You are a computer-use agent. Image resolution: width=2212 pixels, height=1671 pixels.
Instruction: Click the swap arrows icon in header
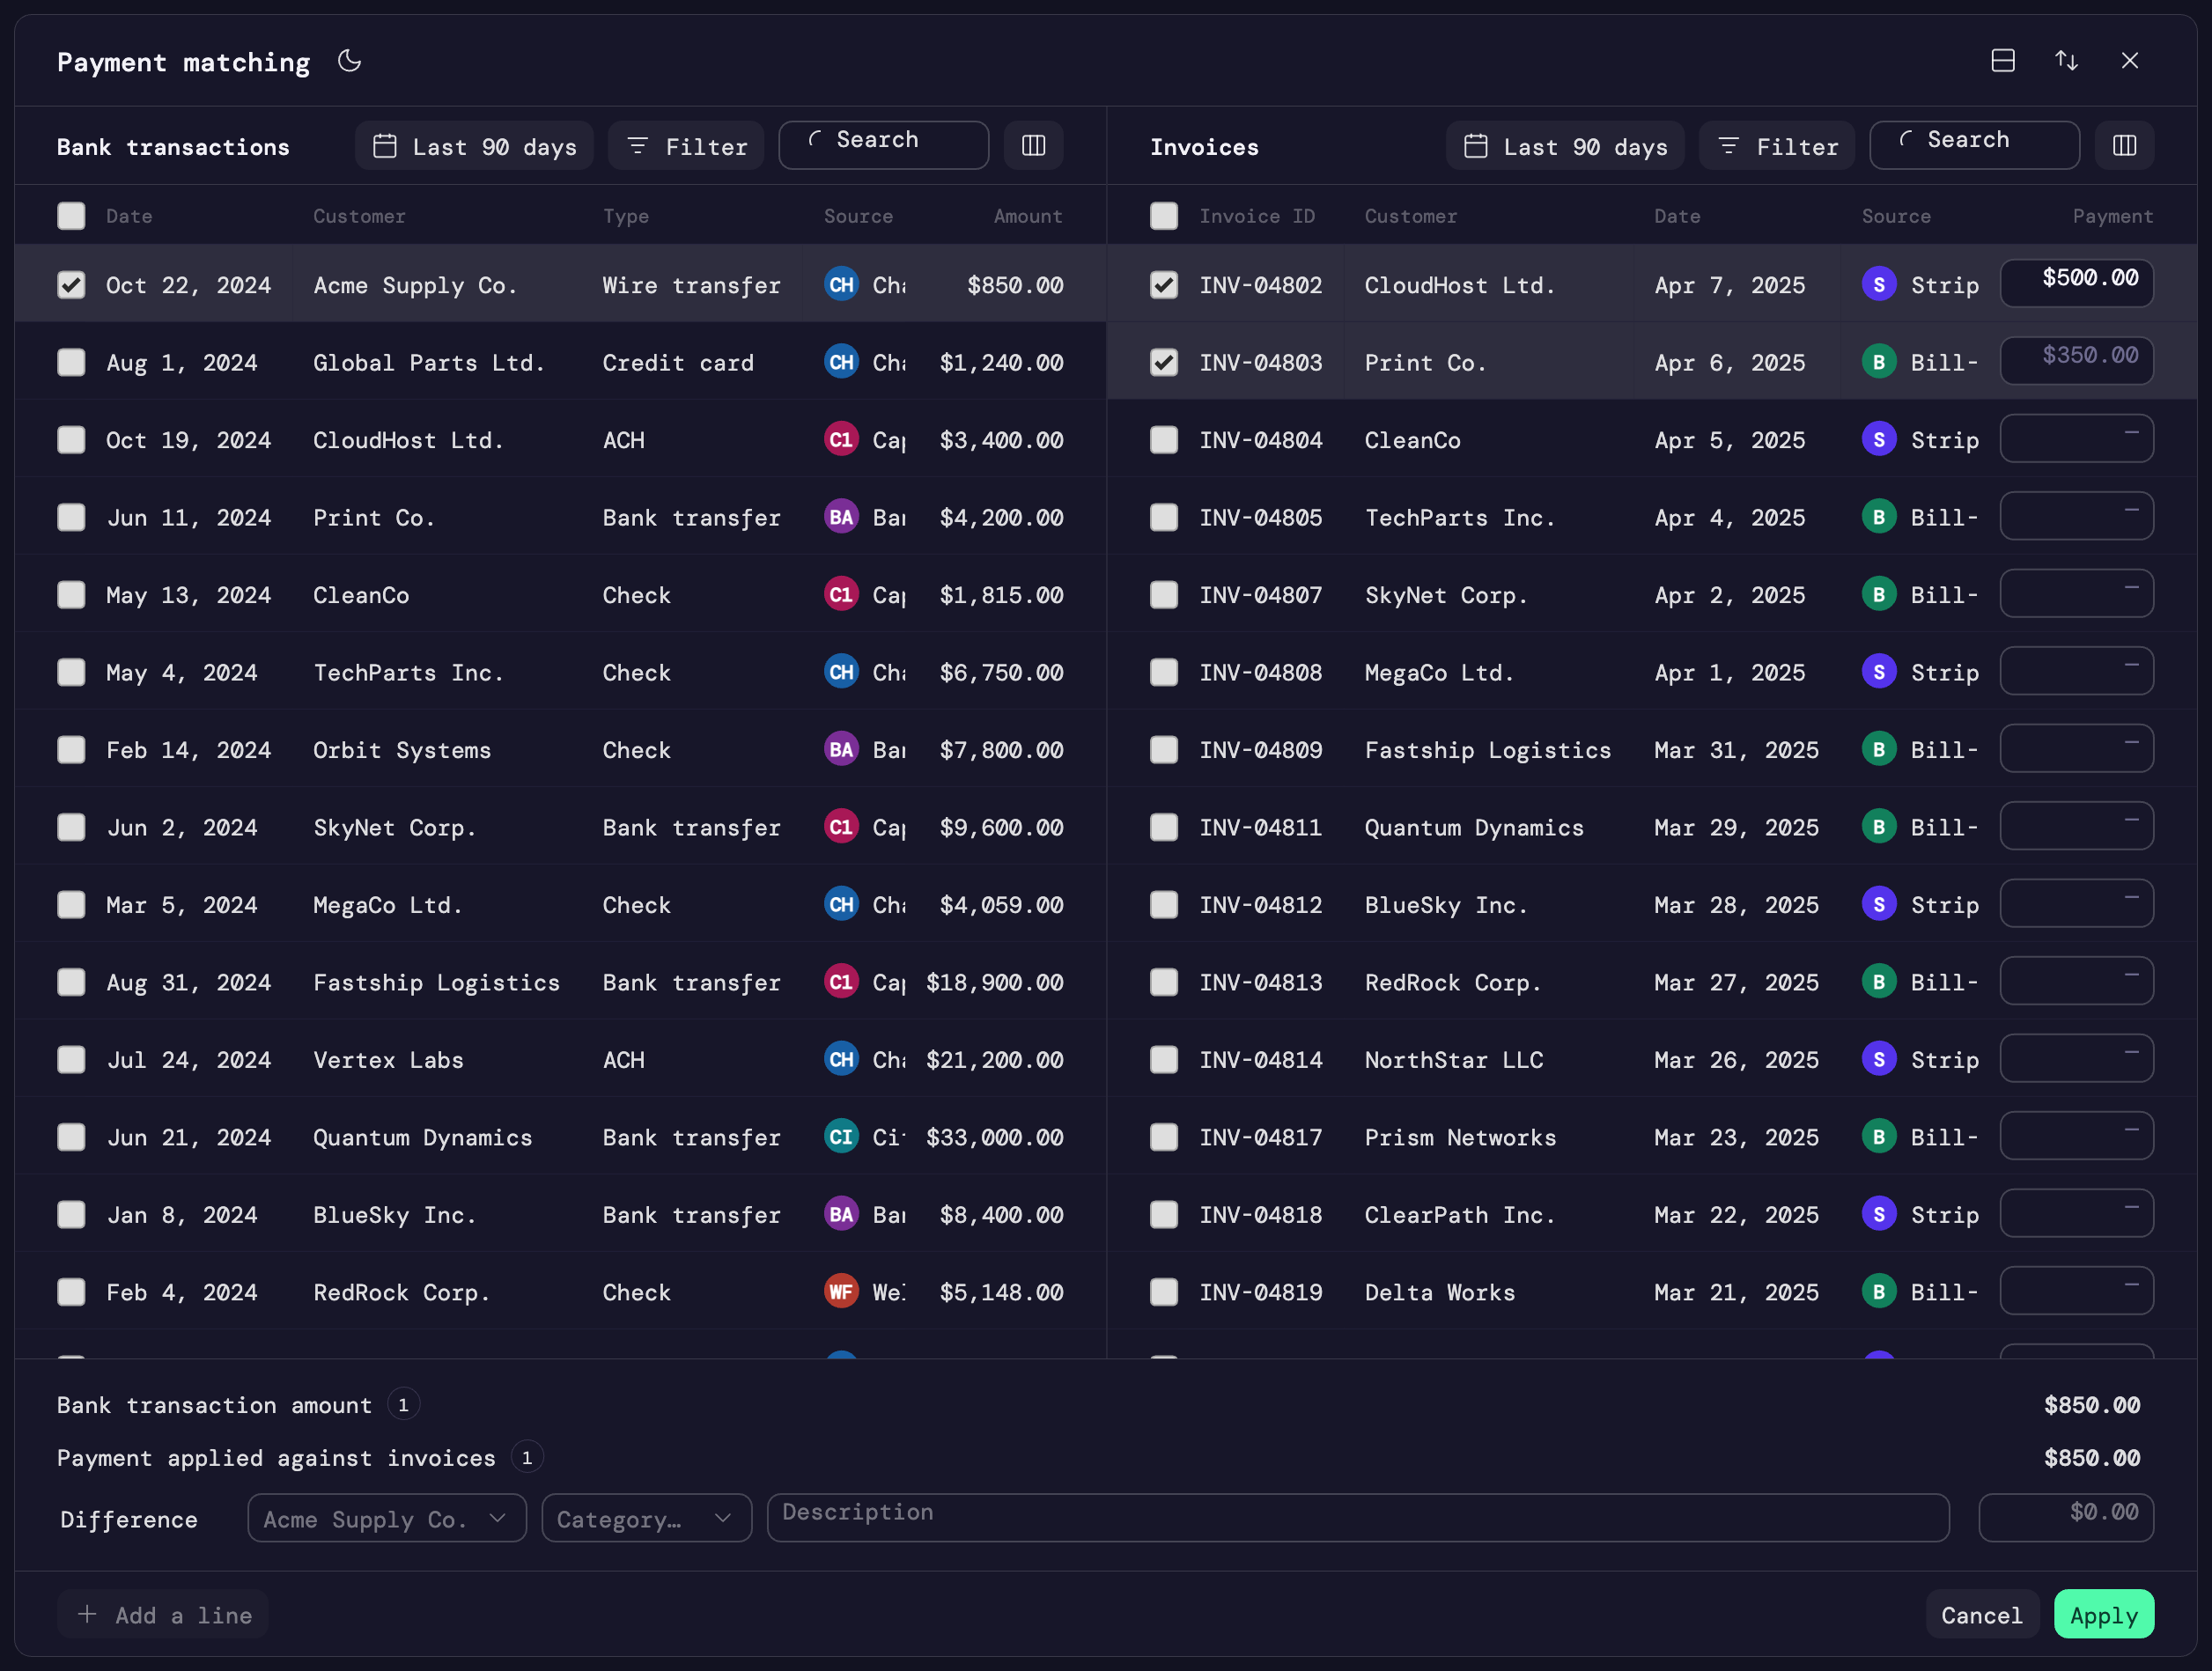pyautogui.click(x=2066, y=61)
